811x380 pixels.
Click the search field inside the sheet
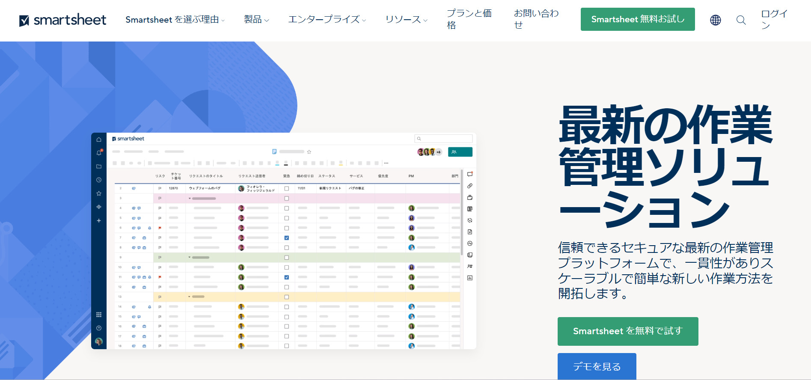[x=443, y=139]
